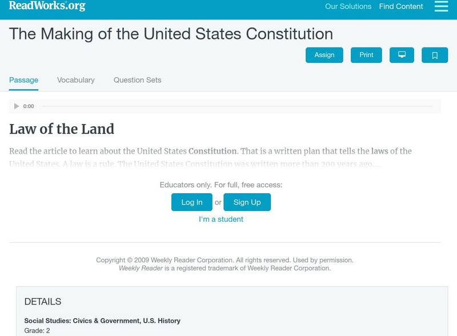Image resolution: width=457 pixels, height=336 pixels.
Task: Click the audio progress bar
Action: (x=237, y=106)
